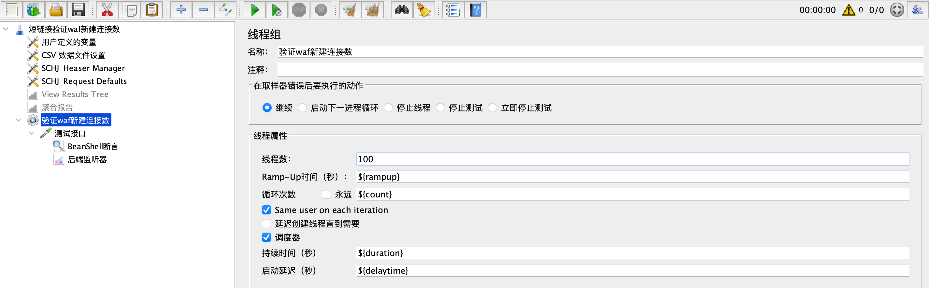Viewport: 929px width, 288px height.
Task: Paste from clipboard icon
Action: pos(152,10)
